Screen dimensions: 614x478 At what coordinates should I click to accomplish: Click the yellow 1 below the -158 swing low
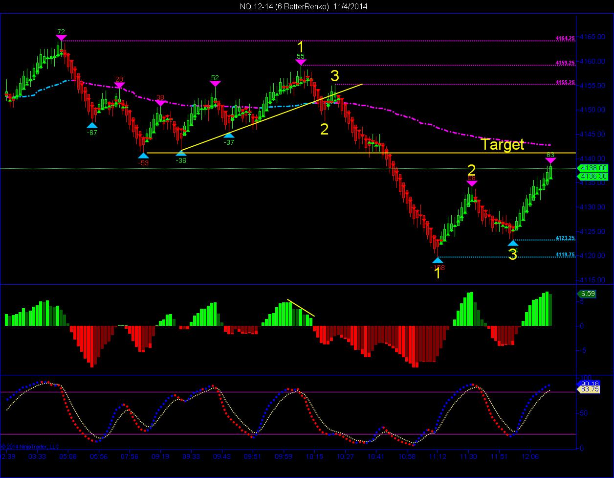point(438,274)
